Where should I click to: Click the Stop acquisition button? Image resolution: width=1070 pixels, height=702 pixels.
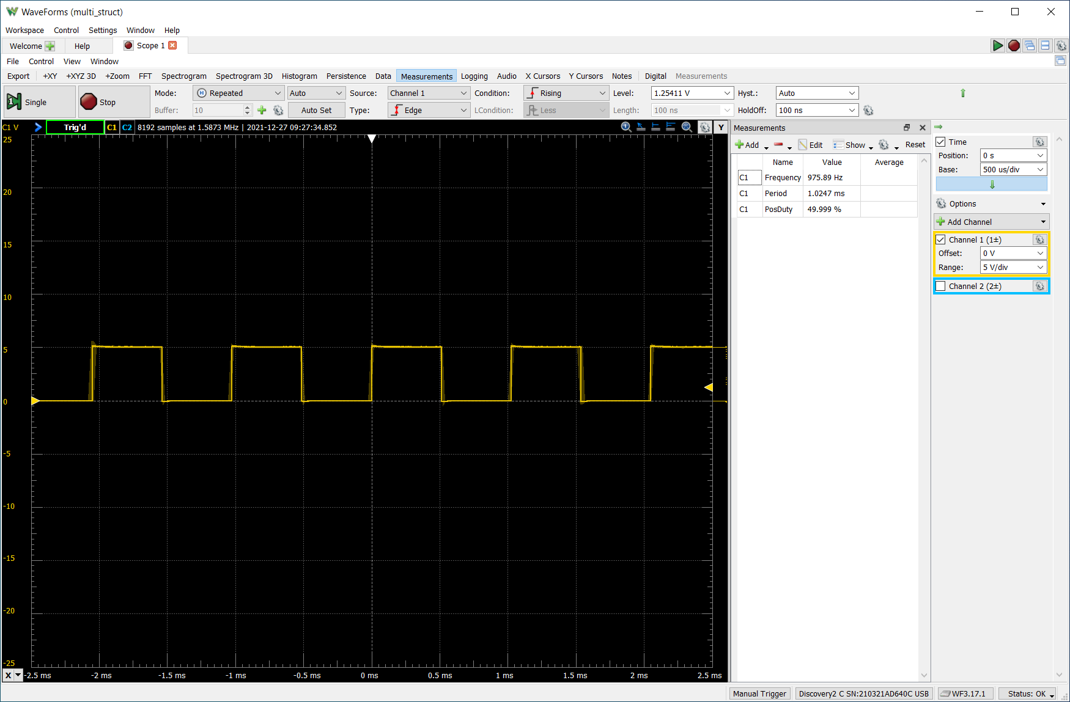(x=114, y=101)
